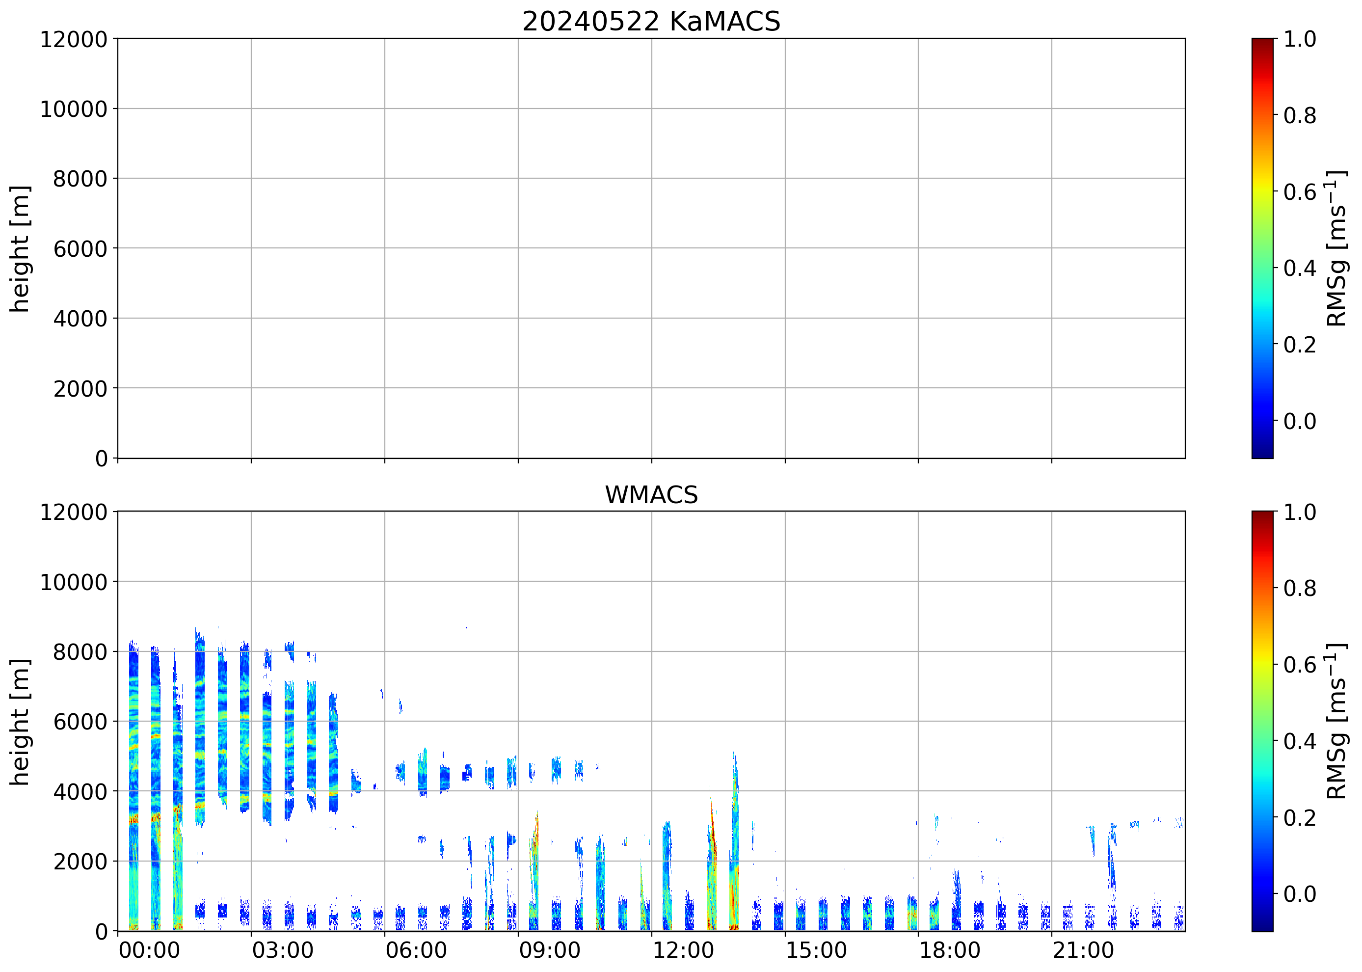This screenshot has width=1362, height=972.
Task: Click the bottom plot's 8000 height tick
Action: tap(80, 652)
